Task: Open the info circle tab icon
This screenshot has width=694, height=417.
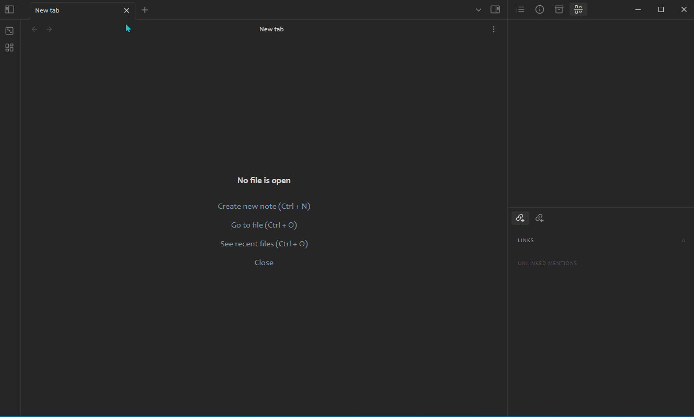Action: click(540, 9)
